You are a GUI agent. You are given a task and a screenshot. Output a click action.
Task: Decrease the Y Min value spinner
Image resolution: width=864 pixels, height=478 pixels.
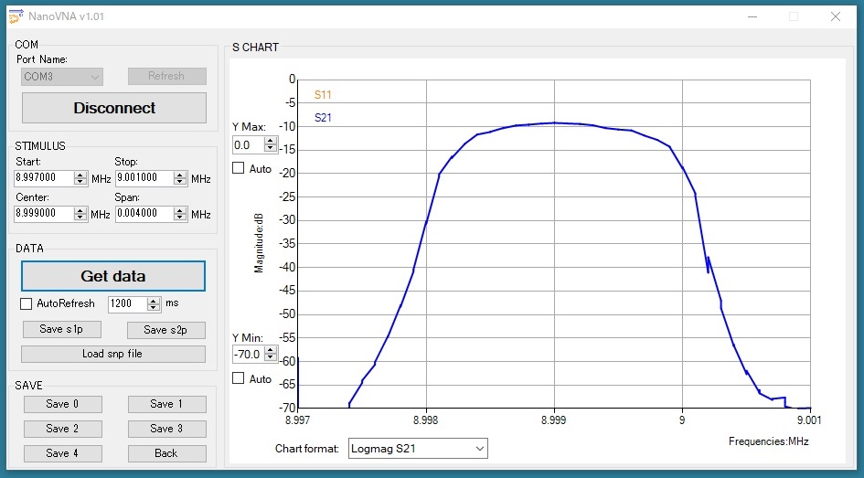(x=270, y=357)
